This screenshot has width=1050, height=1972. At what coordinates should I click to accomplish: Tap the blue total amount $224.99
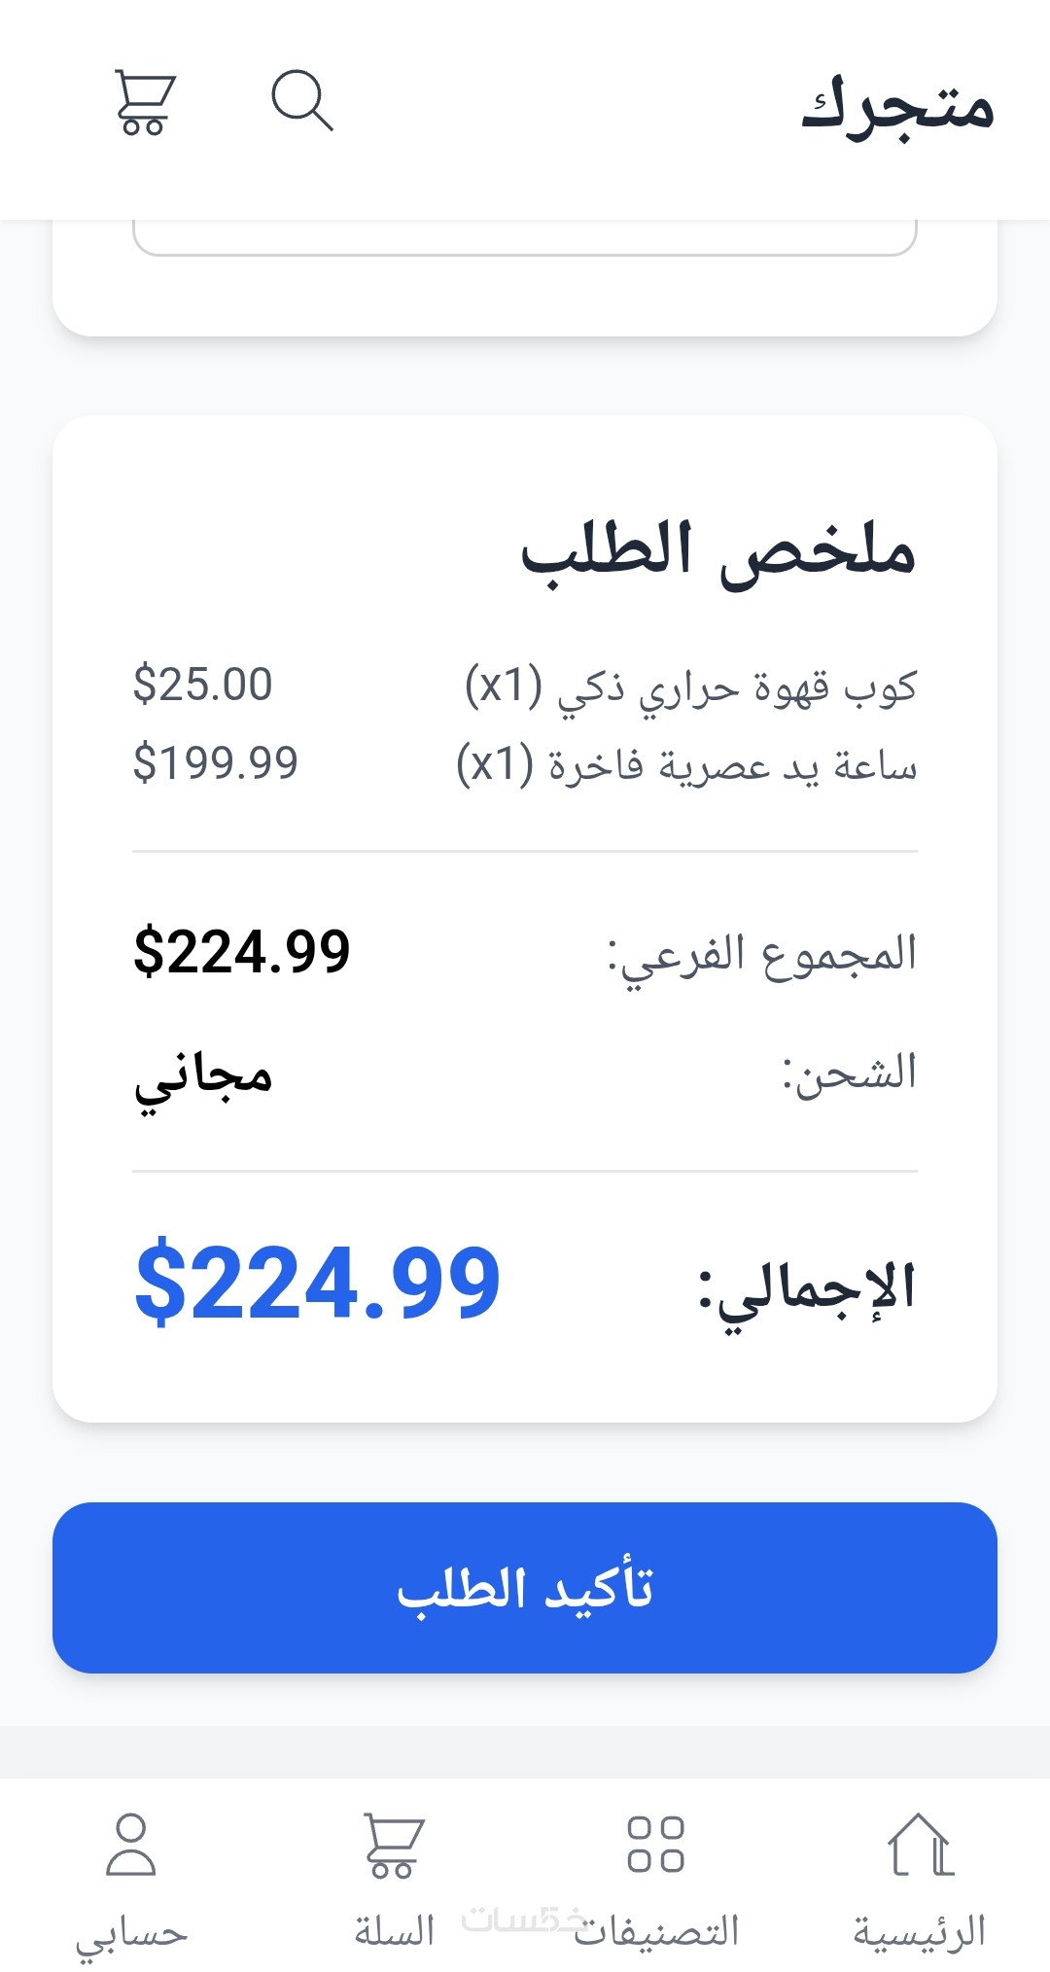pyautogui.click(x=317, y=1284)
